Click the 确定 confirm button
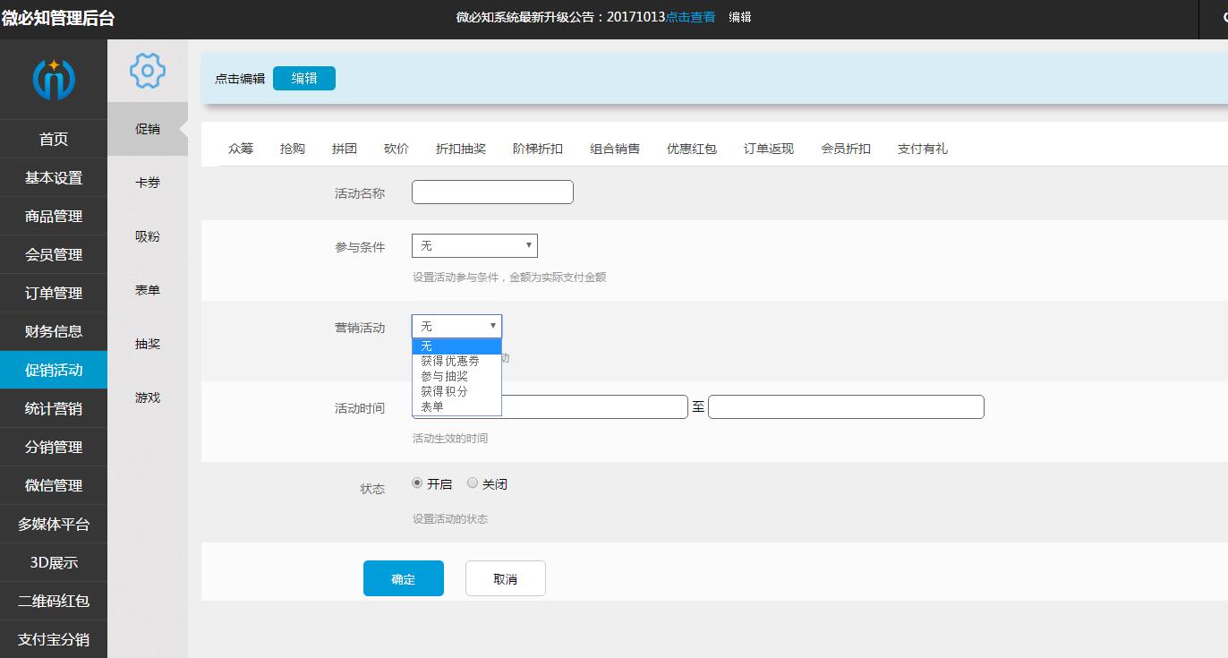This screenshot has width=1228, height=658. click(x=403, y=578)
